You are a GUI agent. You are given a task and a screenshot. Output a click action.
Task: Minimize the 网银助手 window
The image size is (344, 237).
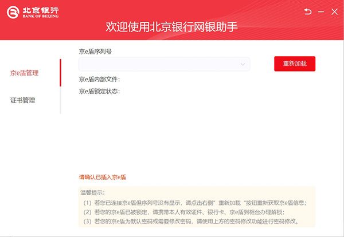pos(321,11)
